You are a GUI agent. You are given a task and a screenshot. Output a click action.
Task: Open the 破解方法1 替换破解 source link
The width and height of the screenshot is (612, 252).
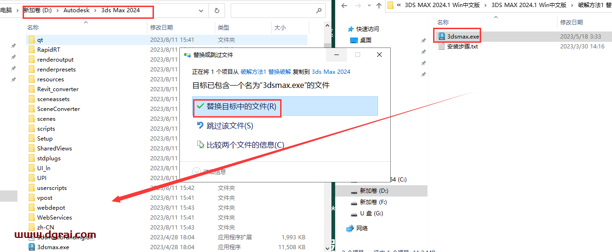[x=266, y=71]
